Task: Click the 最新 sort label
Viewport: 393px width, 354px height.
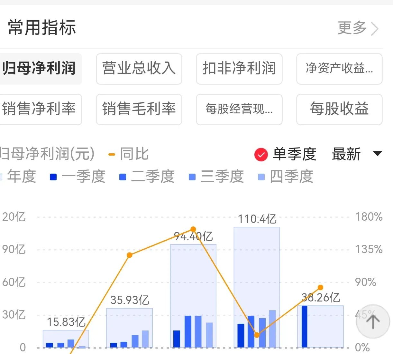Action: (346, 154)
